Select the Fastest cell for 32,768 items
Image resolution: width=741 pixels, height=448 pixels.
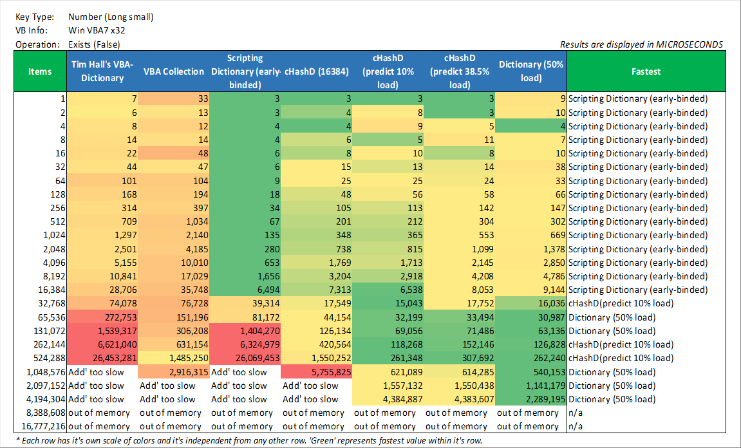coord(646,304)
